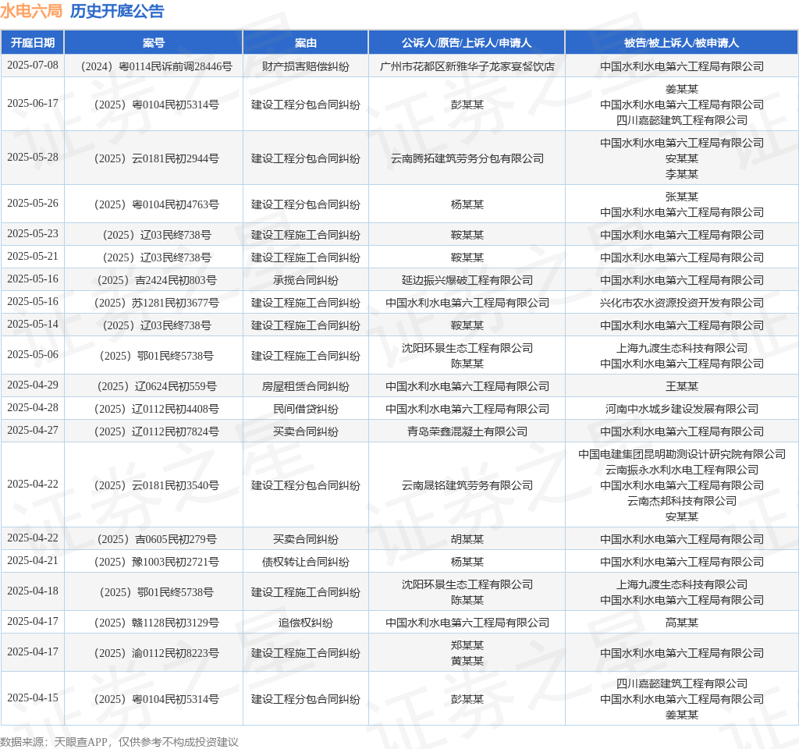Click case number 苏1281民初3677号
The image size is (799, 749).
point(156,303)
